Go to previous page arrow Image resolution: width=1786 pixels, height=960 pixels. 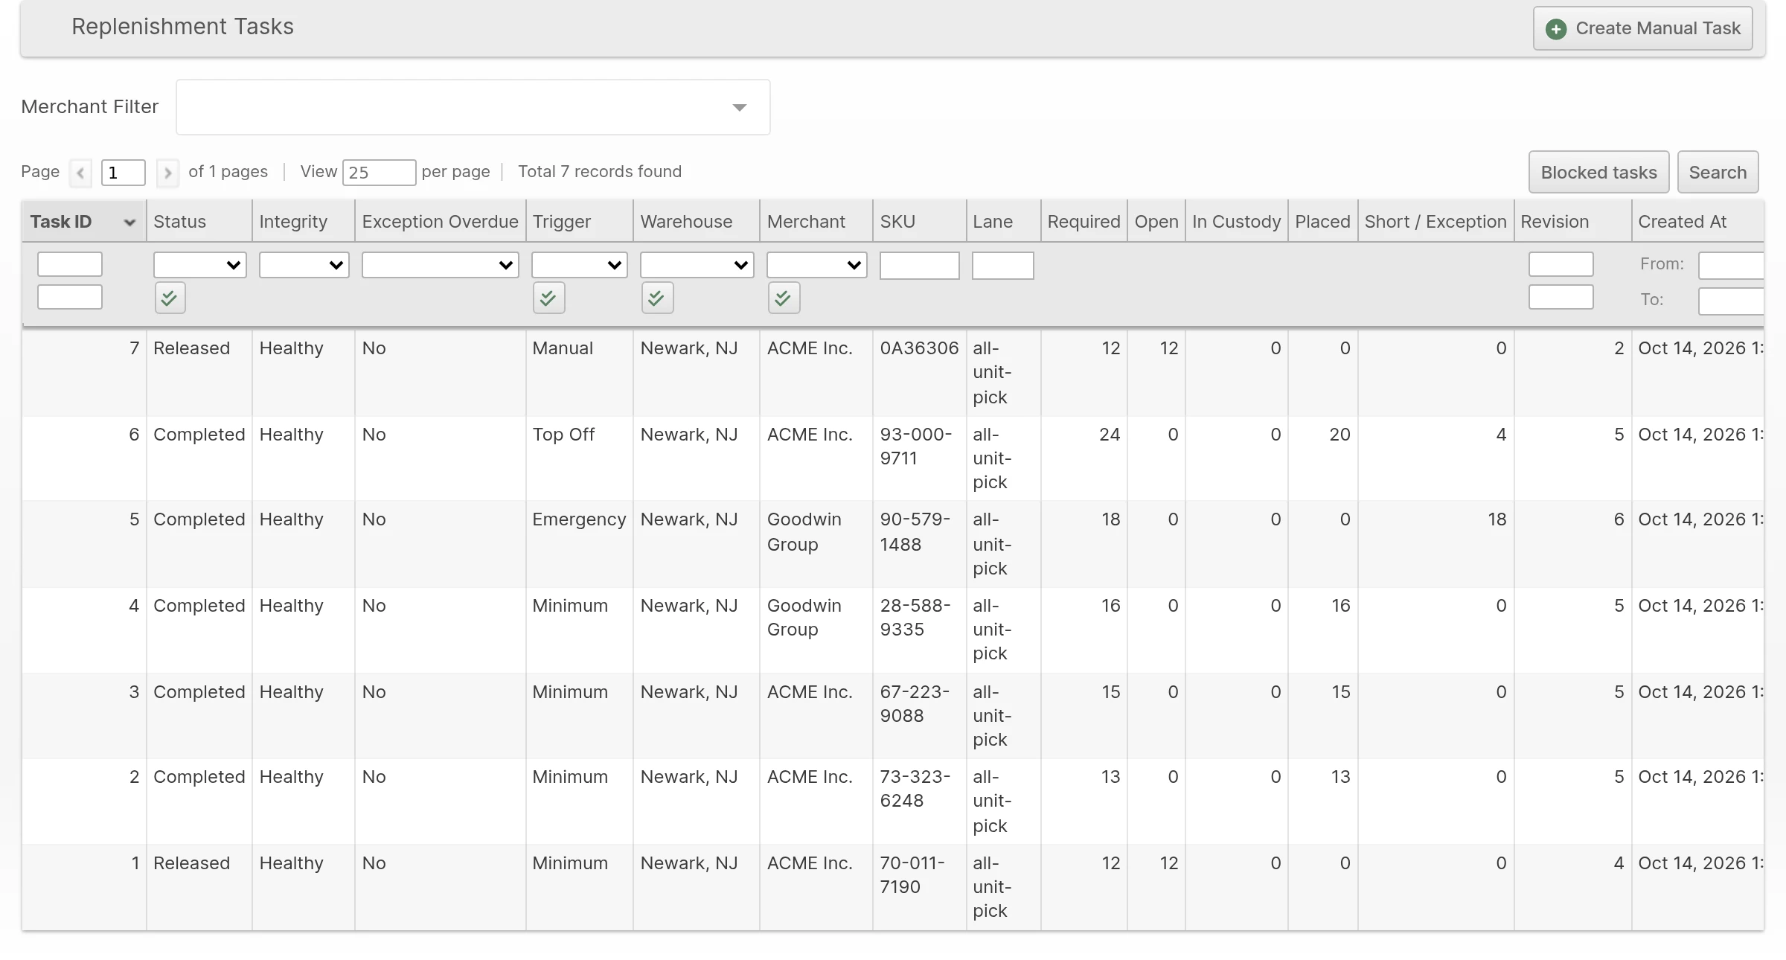click(80, 173)
